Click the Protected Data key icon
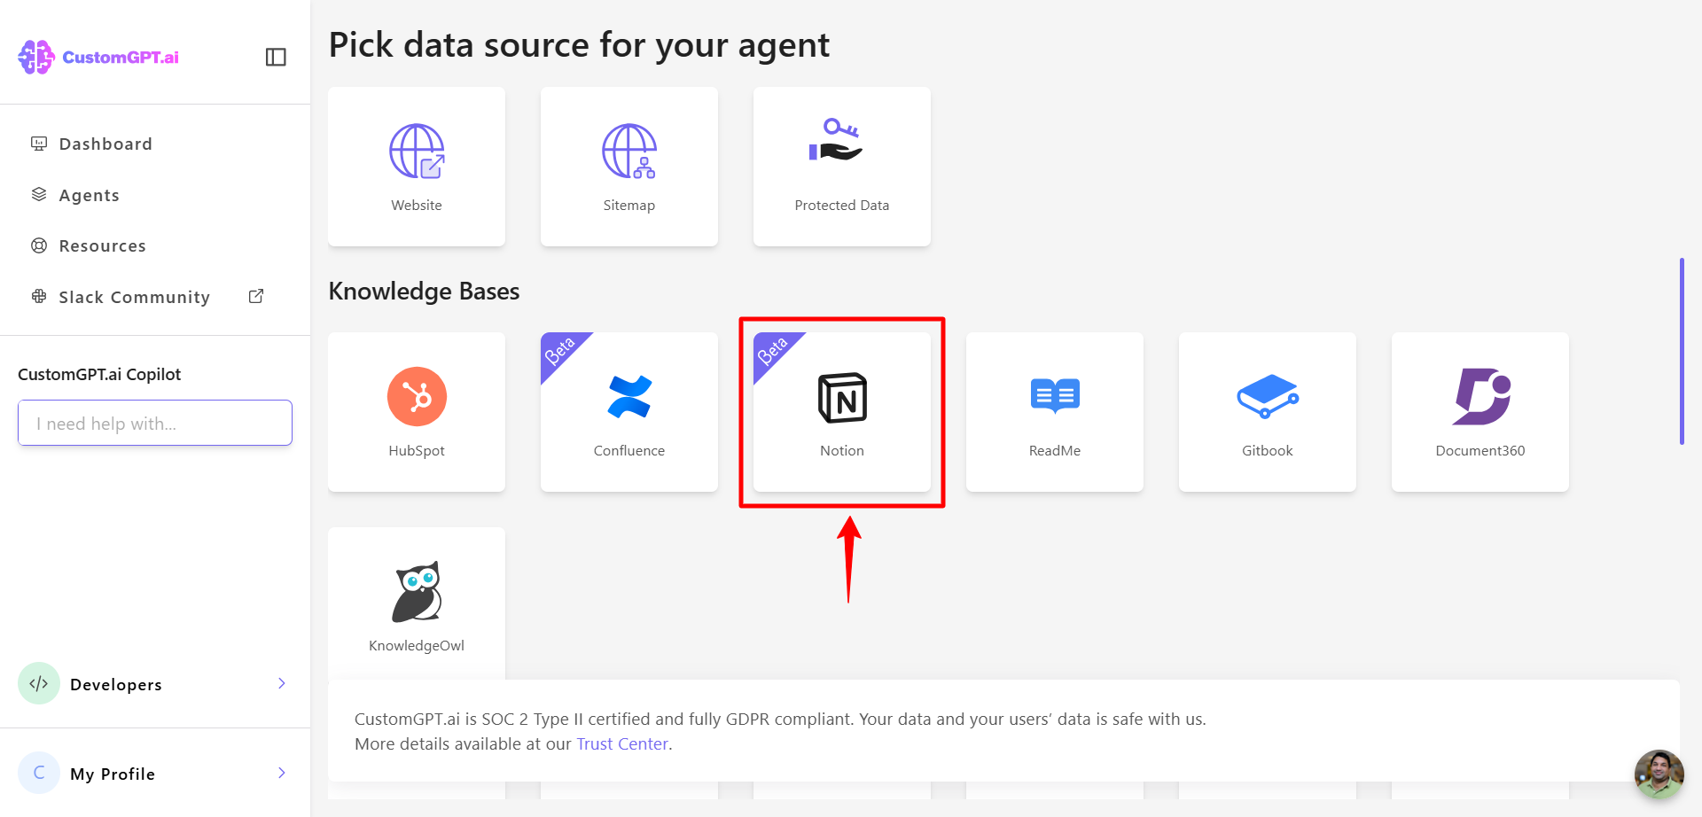The width and height of the screenshot is (1702, 817). (836, 140)
